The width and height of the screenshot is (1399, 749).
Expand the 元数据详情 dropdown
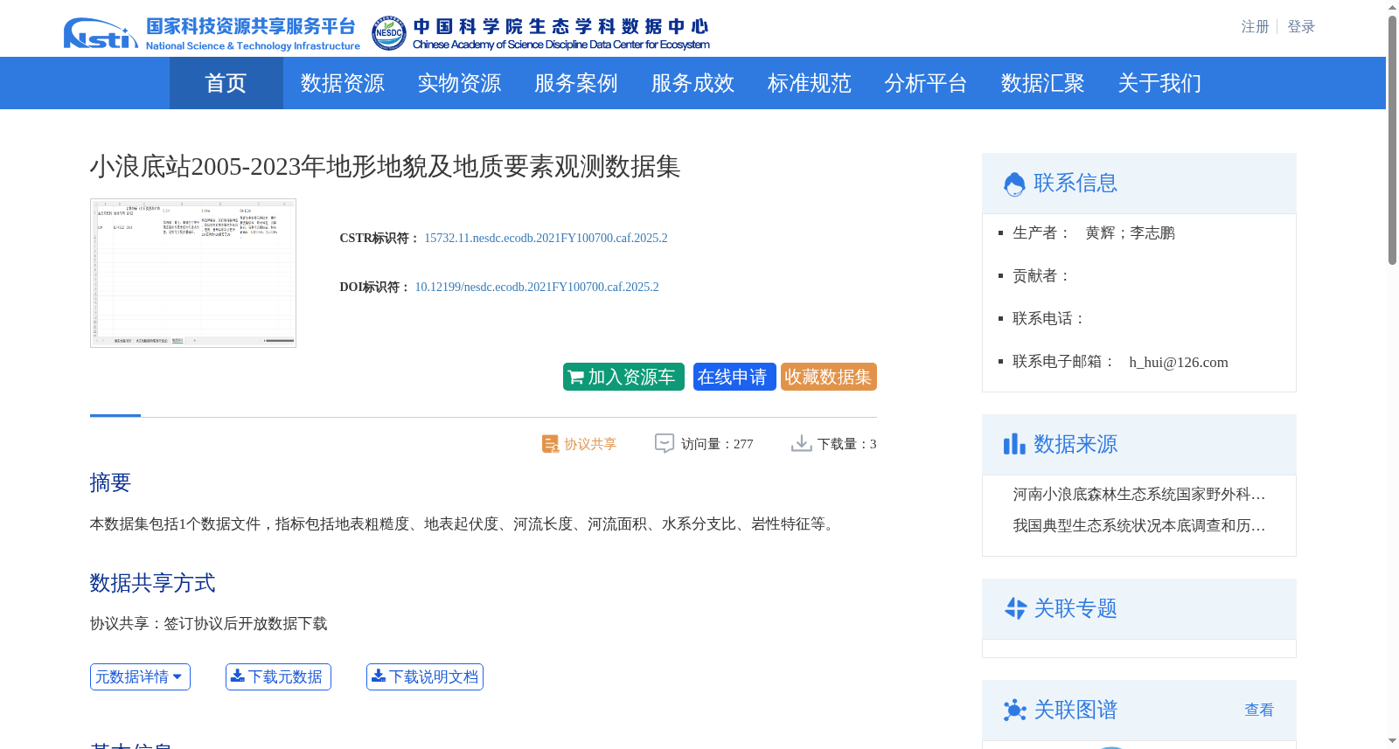(140, 676)
